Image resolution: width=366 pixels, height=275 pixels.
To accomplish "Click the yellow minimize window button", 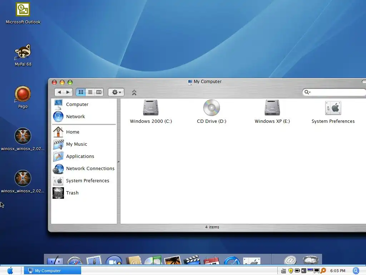I will [62, 82].
